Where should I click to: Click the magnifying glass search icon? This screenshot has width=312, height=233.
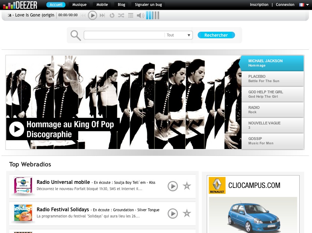click(x=76, y=35)
